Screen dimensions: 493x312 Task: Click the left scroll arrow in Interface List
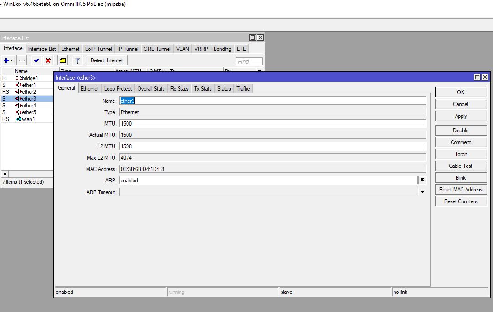point(5,174)
